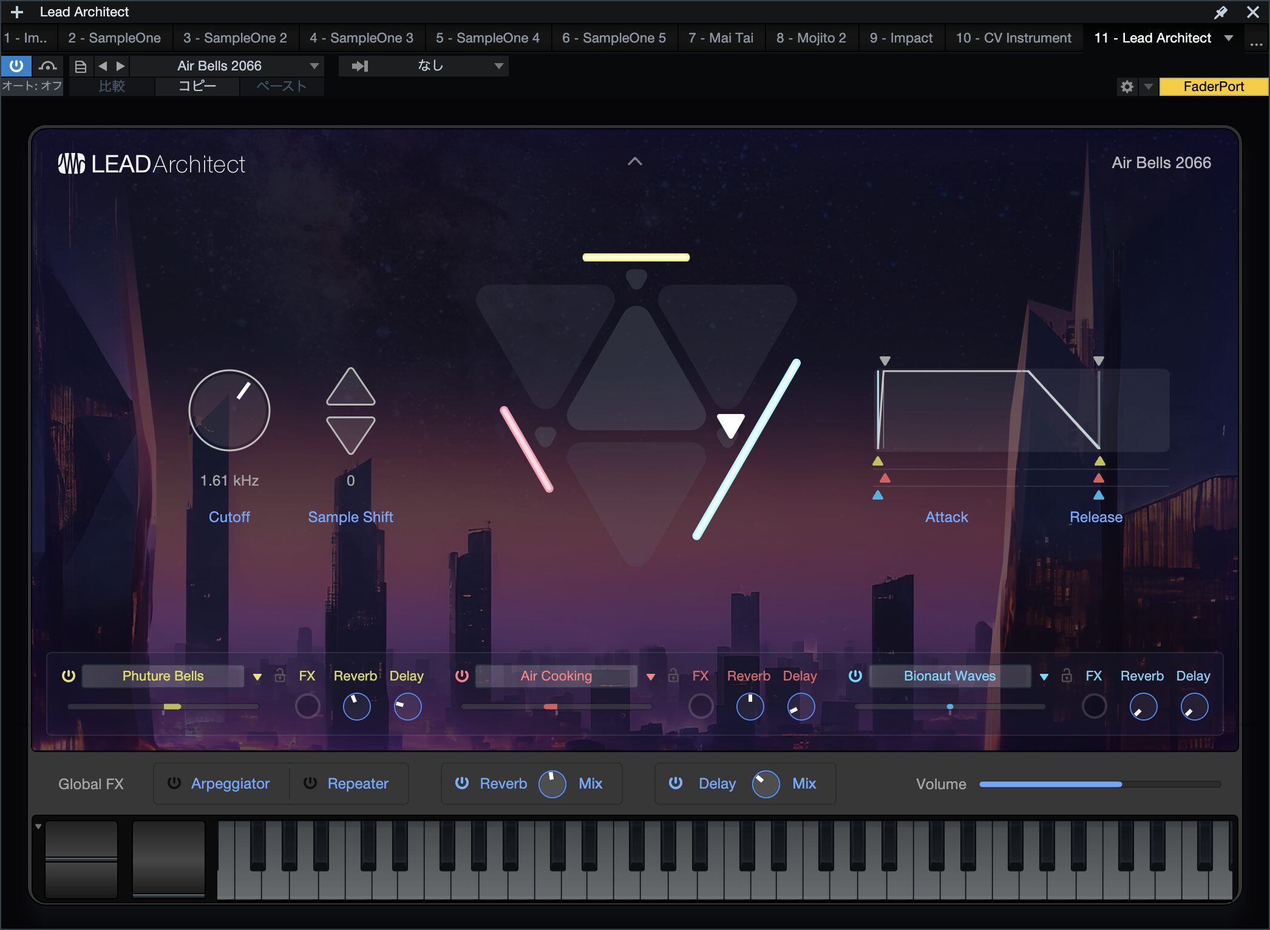Click the red Attack triangle marker

(x=885, y=478)
